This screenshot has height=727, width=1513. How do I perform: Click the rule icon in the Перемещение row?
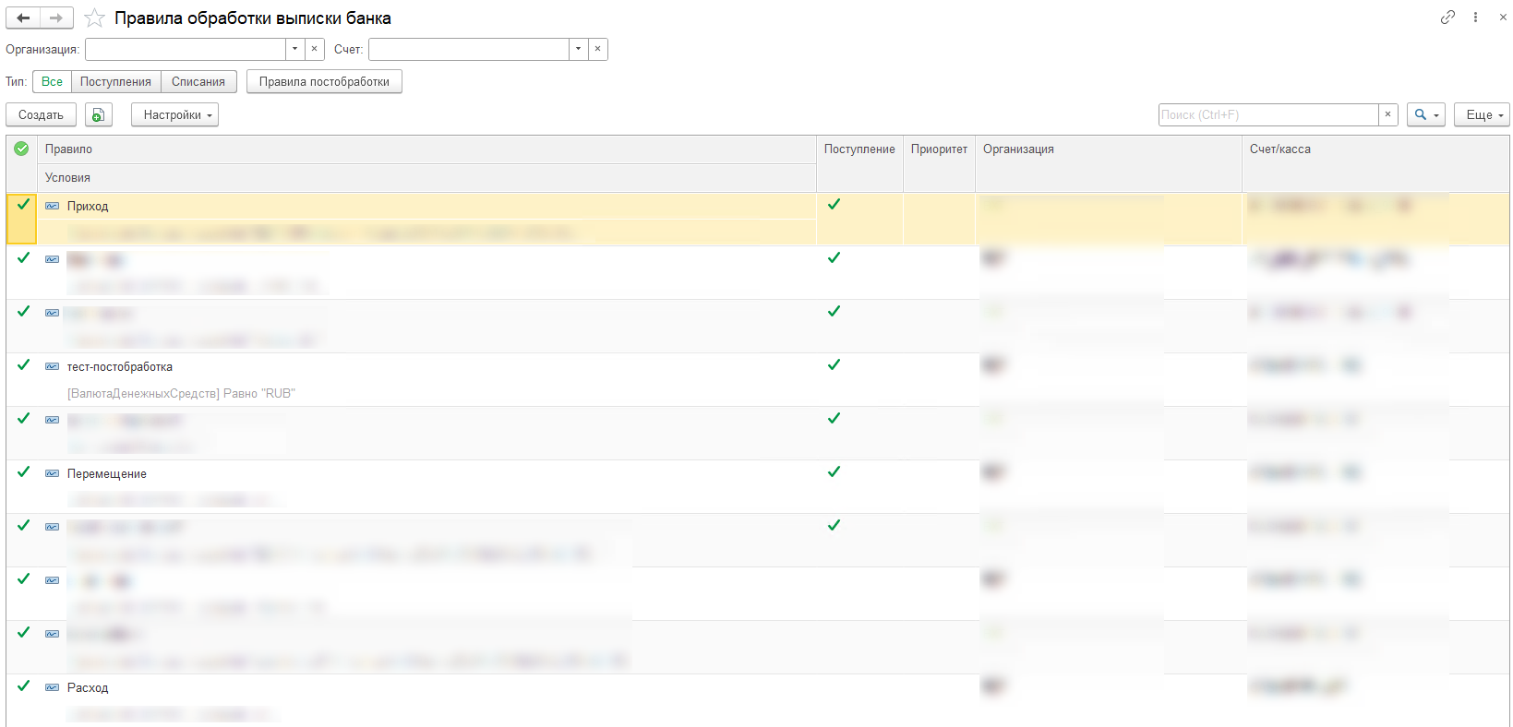point(53,473)
